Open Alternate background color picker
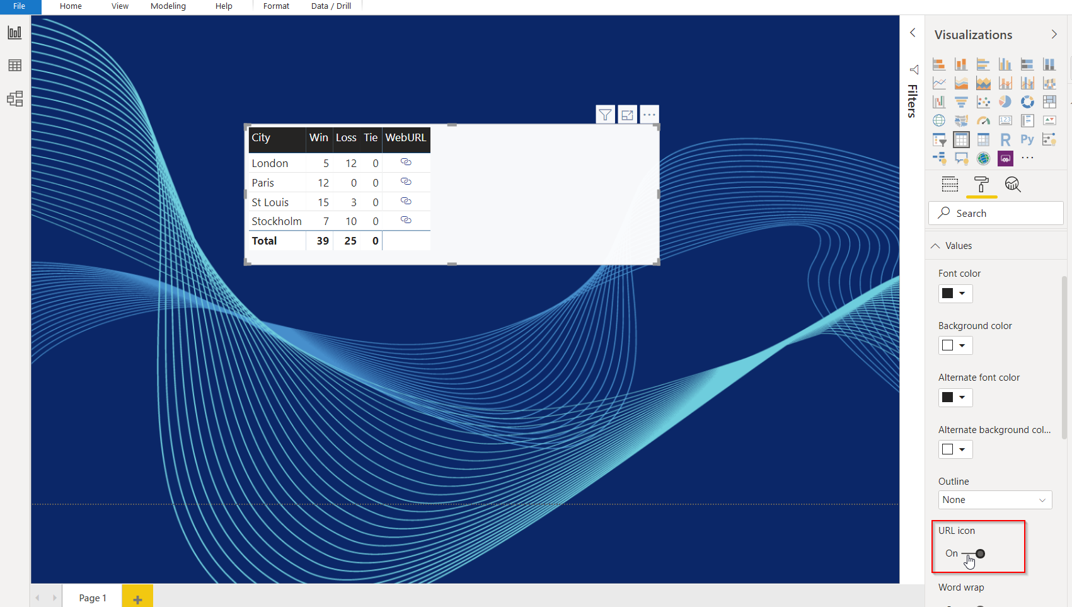The height and width of the screenshot is (607, 1072). [x=955, y=449]
